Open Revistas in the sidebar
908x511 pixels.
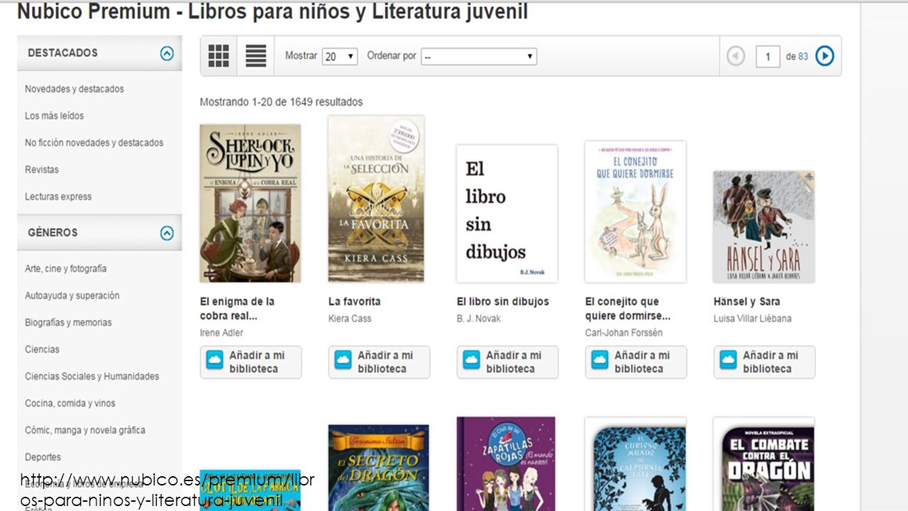pyautogui.click(x=42, y=170)
